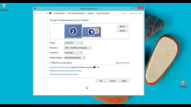
Task: Open the Orientation dropdown
Action: coord(73,53)
